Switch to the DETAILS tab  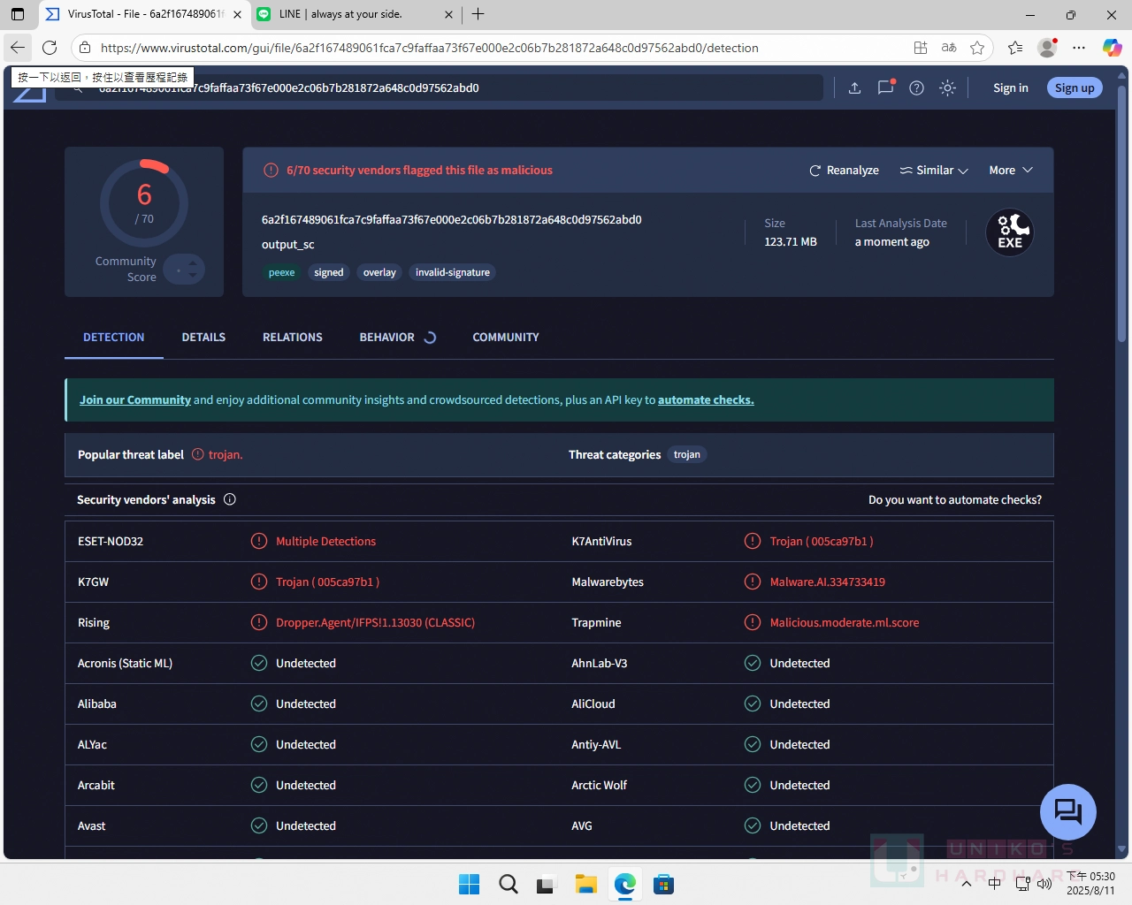[203, 337]
